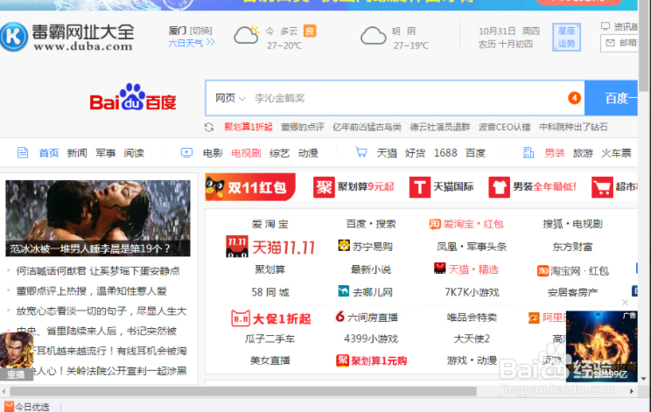Click the 去哪儿网 camel icon
The image size is (651, 412).
344,291
